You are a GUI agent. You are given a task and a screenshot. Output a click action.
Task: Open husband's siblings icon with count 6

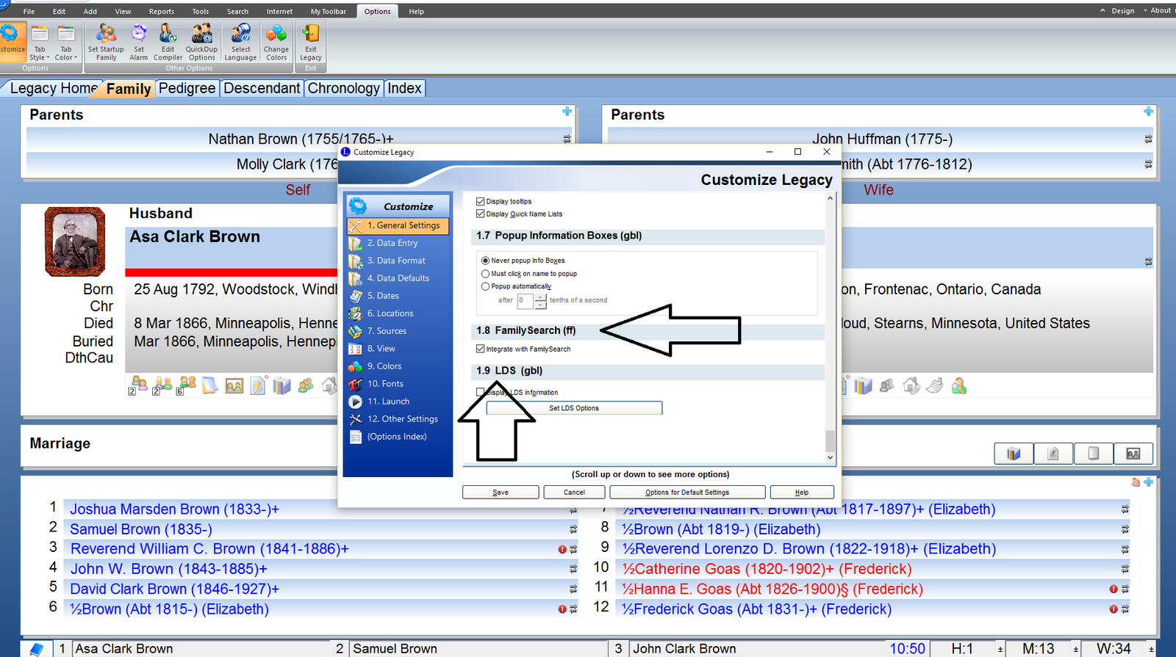[x=186, y=385]
